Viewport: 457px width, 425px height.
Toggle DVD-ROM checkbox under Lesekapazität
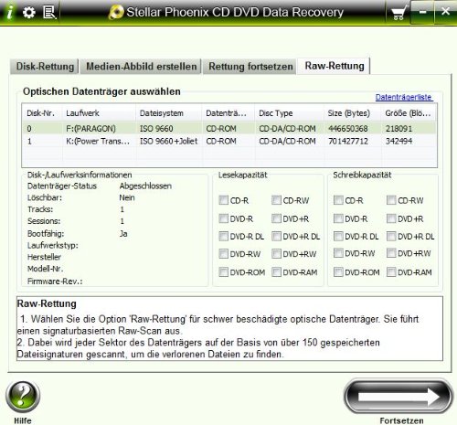223,271
